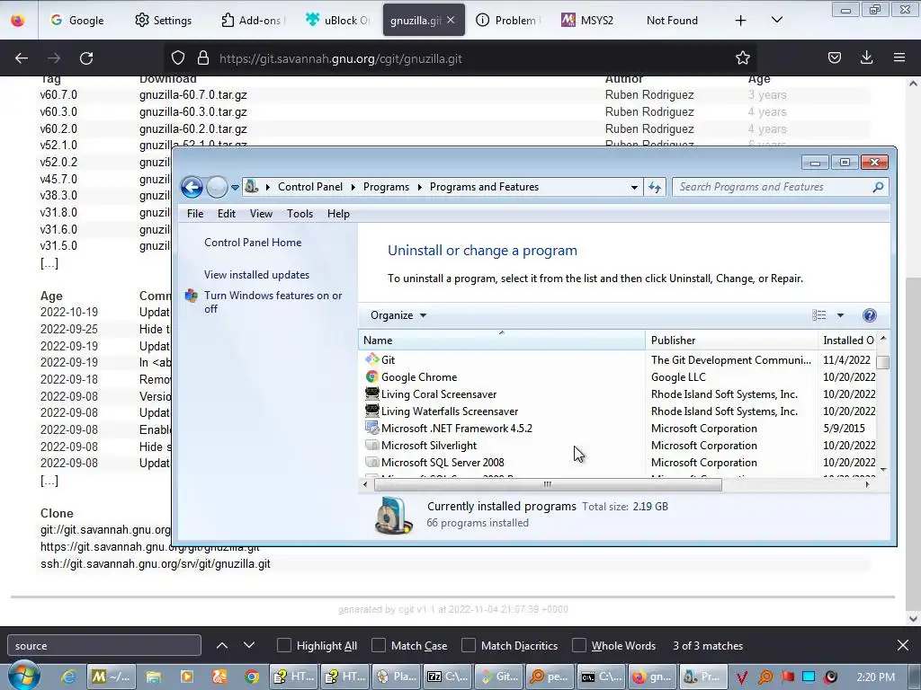The width and height of the screenshot is (921, 690).
Task: Select the Git program entry
Action: 388,360
